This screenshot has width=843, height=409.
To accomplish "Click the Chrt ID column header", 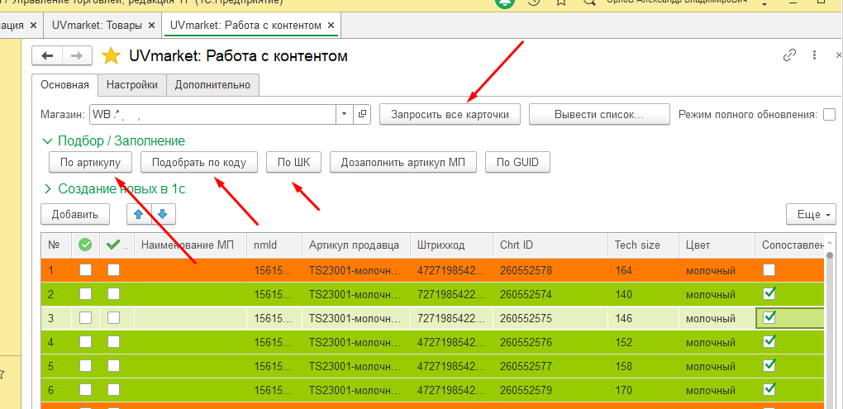I will [x=550, y=245].
